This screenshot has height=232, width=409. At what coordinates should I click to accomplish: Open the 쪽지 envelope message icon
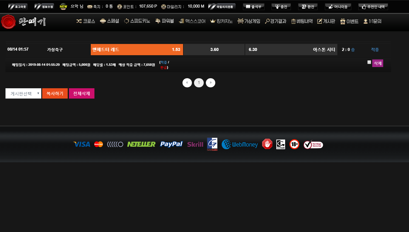90,7
